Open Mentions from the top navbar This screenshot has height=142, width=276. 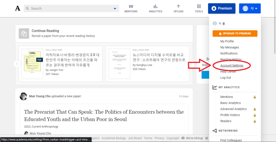(x=131, y=9)
